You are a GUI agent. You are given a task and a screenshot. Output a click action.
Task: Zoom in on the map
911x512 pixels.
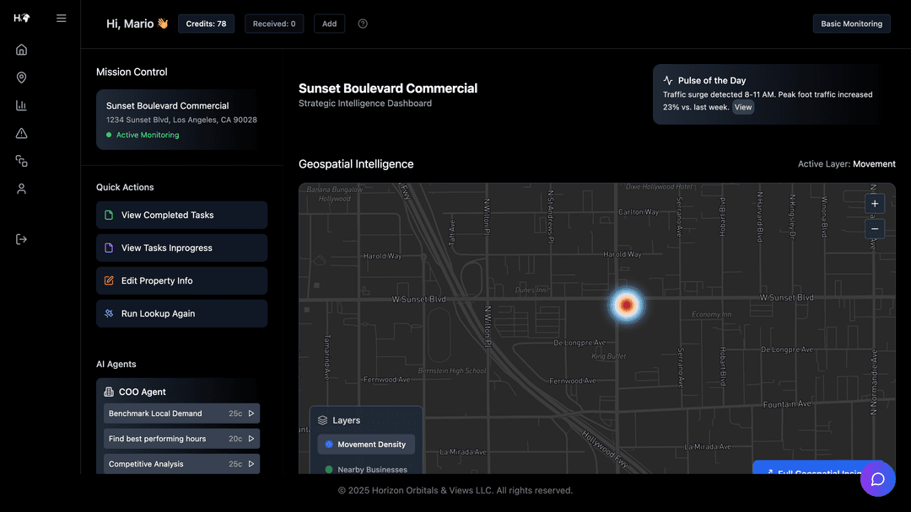(875, 204)
